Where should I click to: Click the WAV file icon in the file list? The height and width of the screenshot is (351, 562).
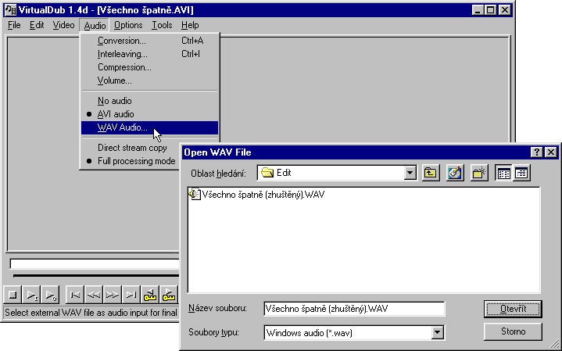pyautogui.click(x=195, y=195)
